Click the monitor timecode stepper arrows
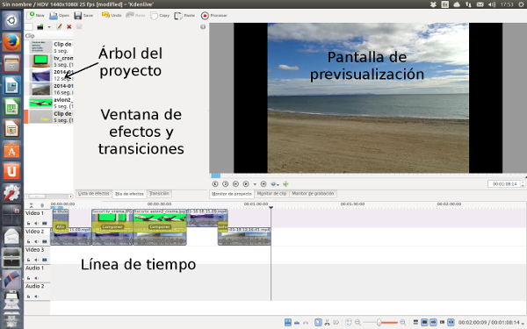Viewport: 527px width, 329px height. [523, 184]
